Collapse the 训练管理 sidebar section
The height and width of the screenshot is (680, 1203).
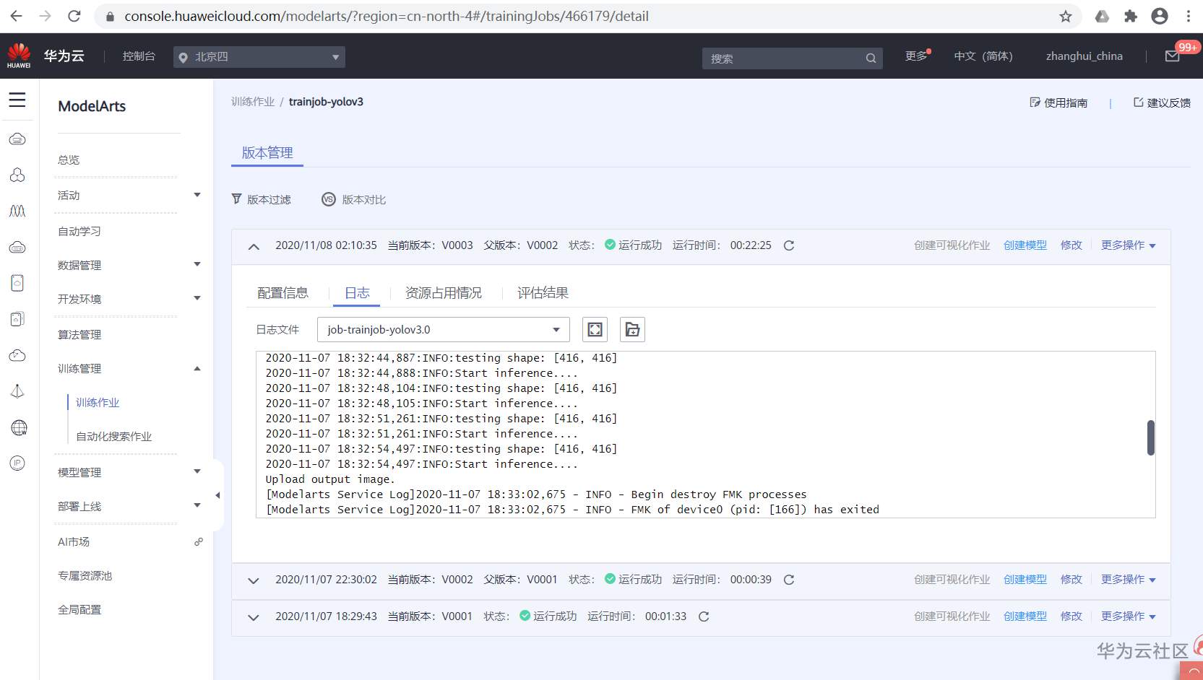click(197, 368)
